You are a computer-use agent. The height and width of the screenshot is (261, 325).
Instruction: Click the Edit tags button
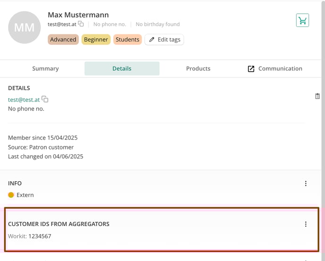[x=164, y=40]
